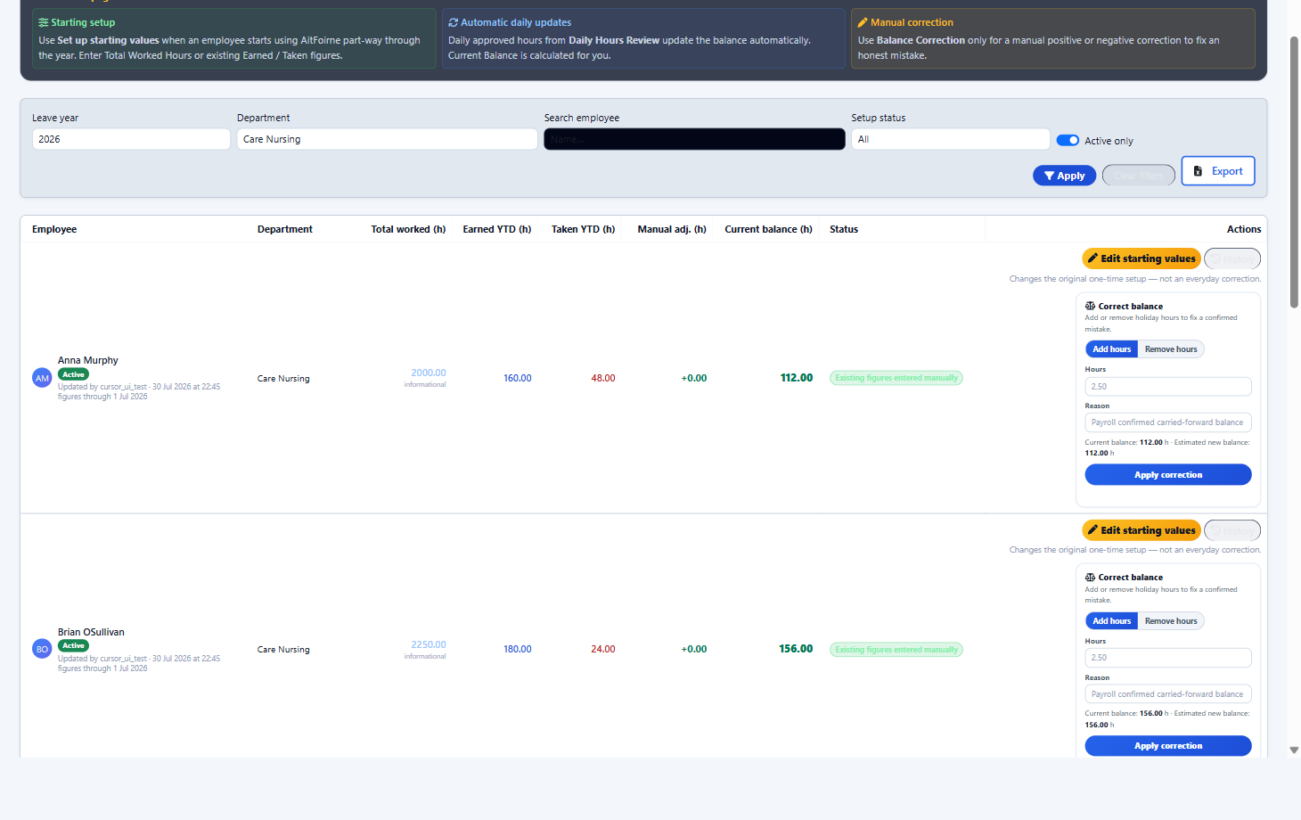Click the vertical page scrollbar thumb
This screenshot has height=820, width=1301.
point(1294,173)
